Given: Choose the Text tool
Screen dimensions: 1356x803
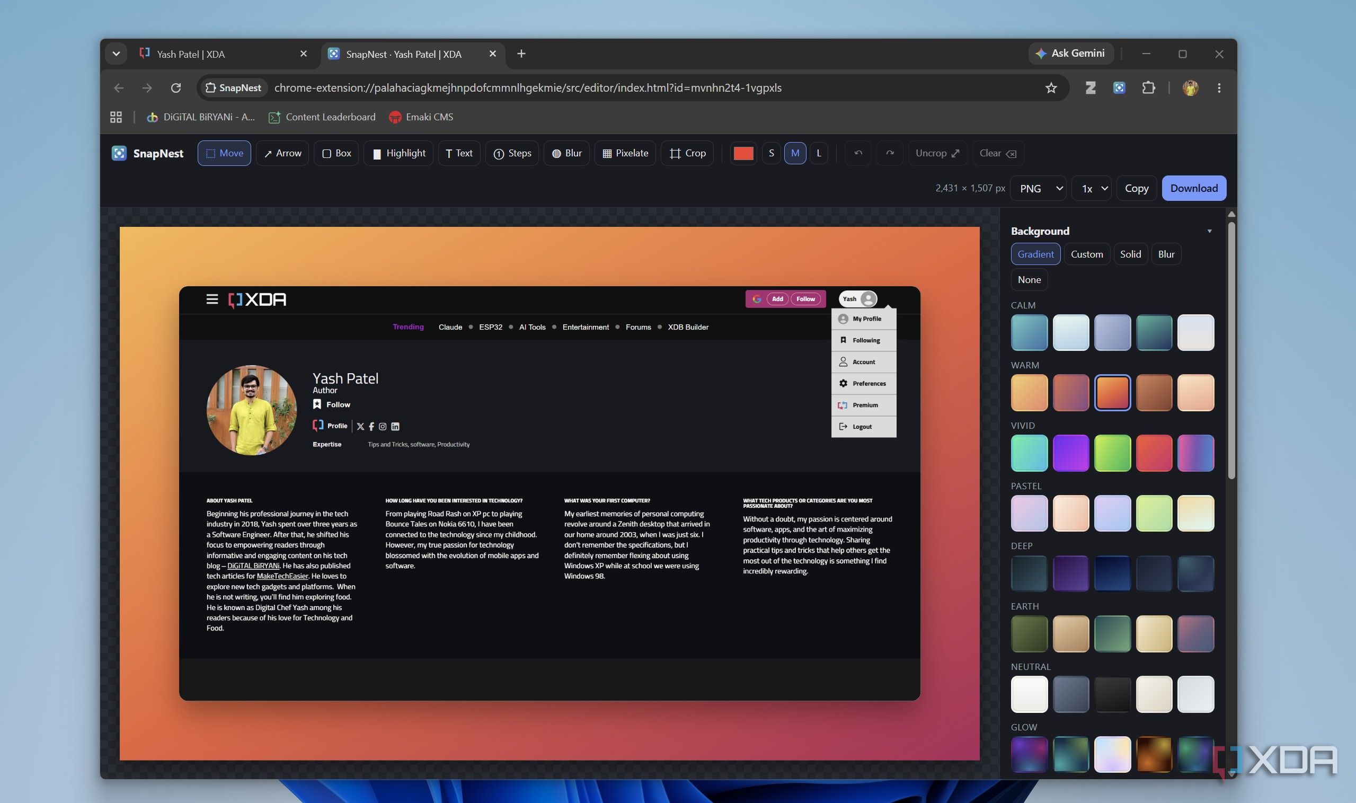Looking at the screenshot, I should [459, 153].
